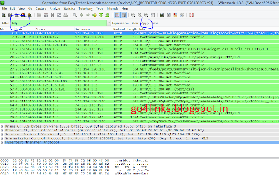Jump to first packet icon
This screenshot has width=279, height=188.
coord(101,15)
